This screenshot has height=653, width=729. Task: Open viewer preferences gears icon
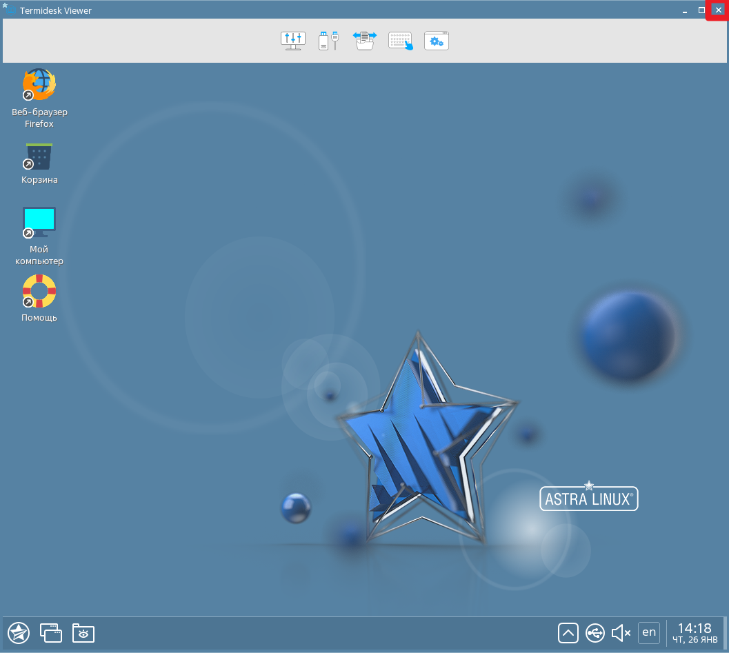(x=436, y=41)
